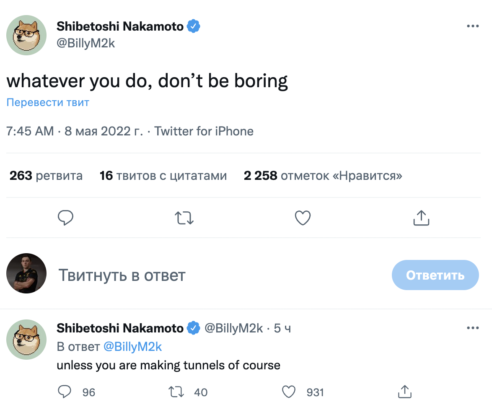Open the @BillyM2k mention in the reply
Viewport: 492px width, 410px height.
(133, 347)
